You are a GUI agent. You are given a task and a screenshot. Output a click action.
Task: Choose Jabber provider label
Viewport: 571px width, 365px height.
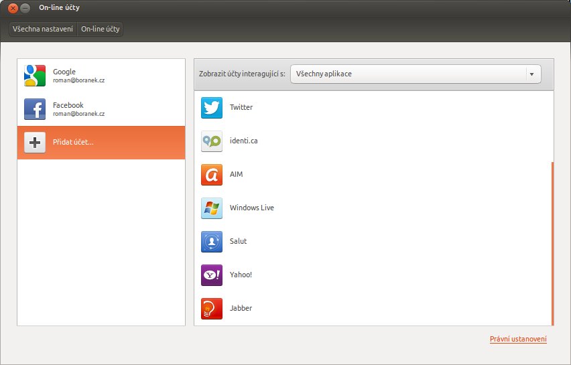click(x=241, y=308)
